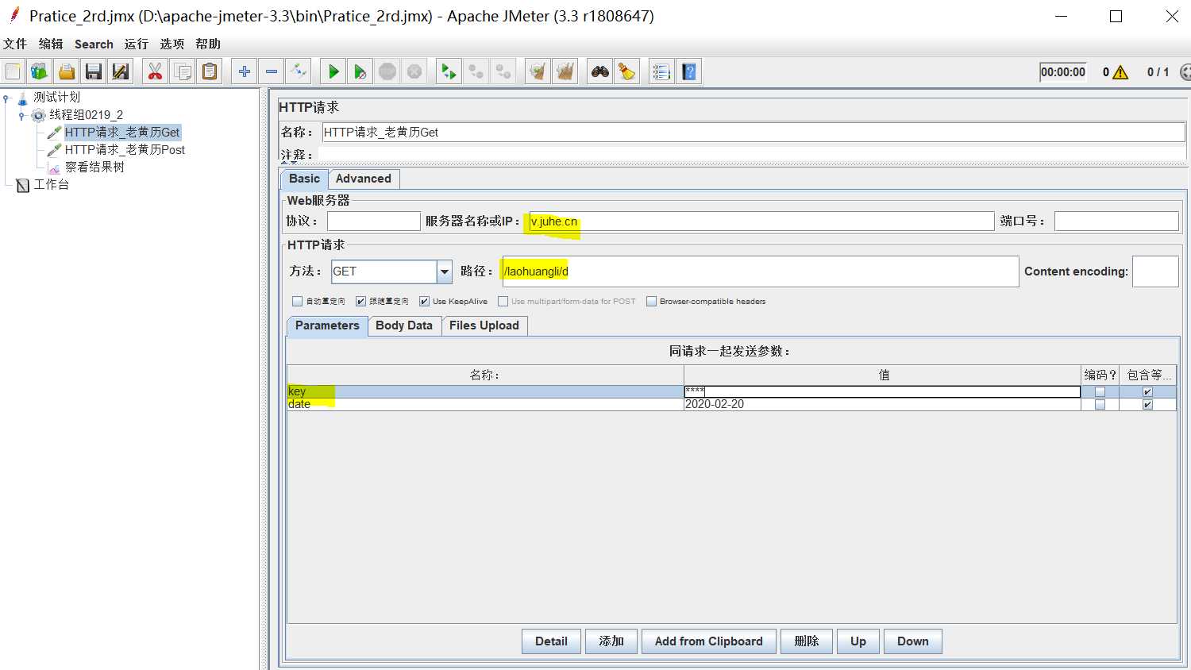The height and width of the screenshot is (670, 1191).
Task: Uncheck the 跟随重定向 checkbox
Action: 360,302
